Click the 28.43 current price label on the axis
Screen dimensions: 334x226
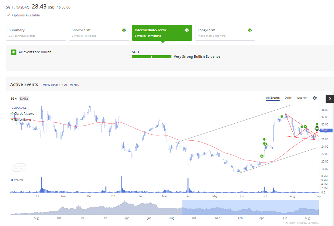325,130
